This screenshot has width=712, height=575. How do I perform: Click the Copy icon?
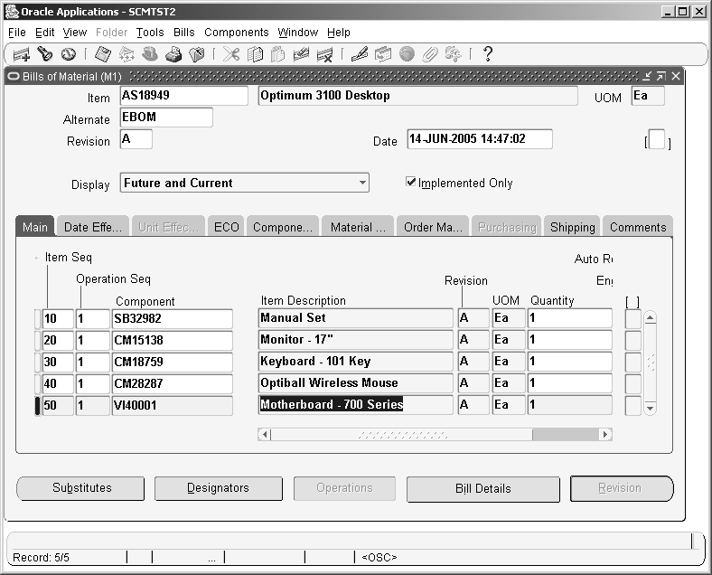255,54
